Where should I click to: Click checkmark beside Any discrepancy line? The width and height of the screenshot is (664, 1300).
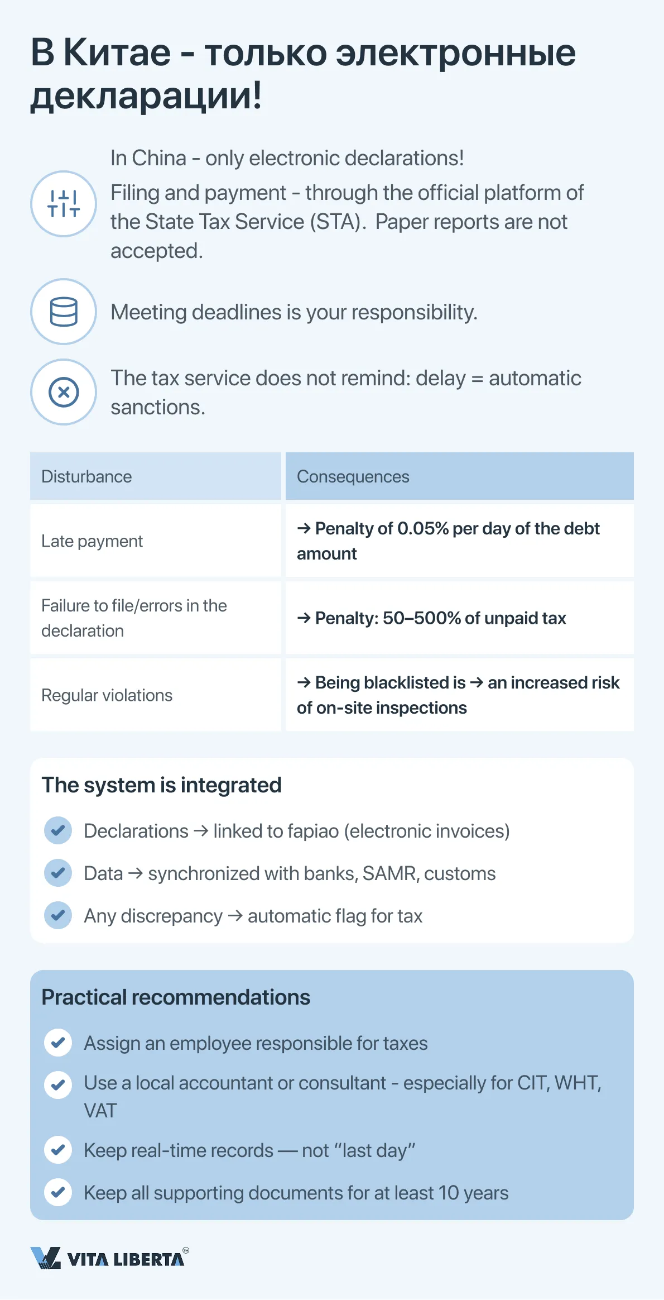click(x=58, y=915)
